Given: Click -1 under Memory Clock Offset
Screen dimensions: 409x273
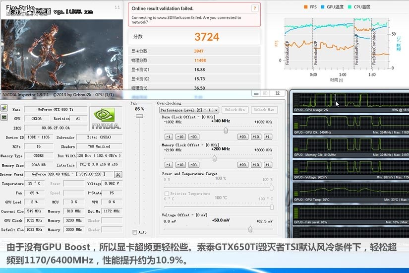Looking at the screenshot, I should [169, 165].
